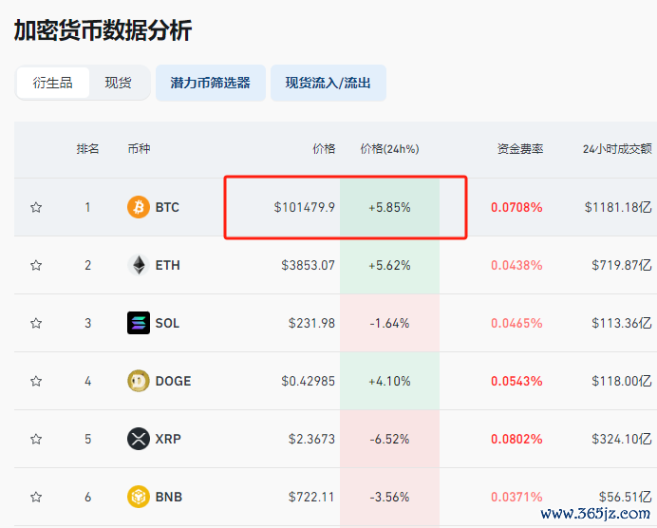Click BTC price $101479.9

click(305, 207)
